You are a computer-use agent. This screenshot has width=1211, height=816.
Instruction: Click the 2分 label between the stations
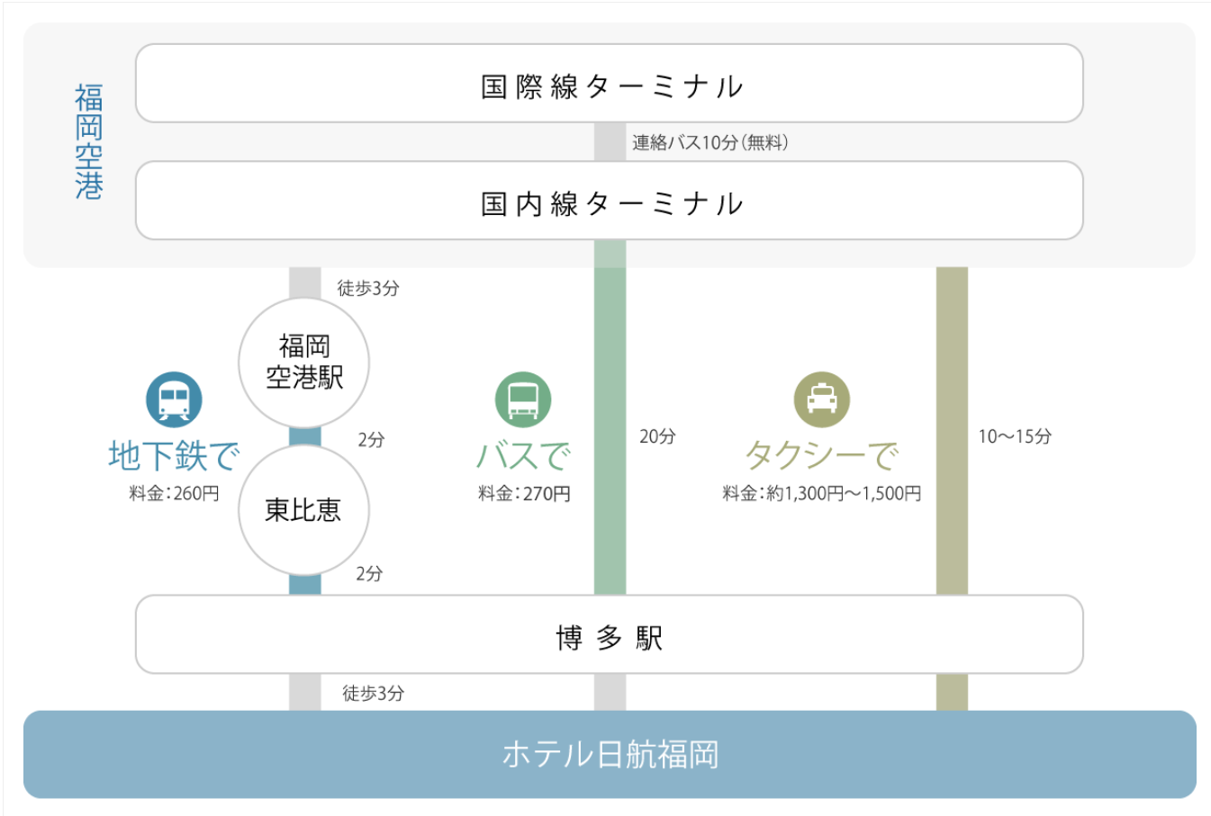tap(371, 440)
